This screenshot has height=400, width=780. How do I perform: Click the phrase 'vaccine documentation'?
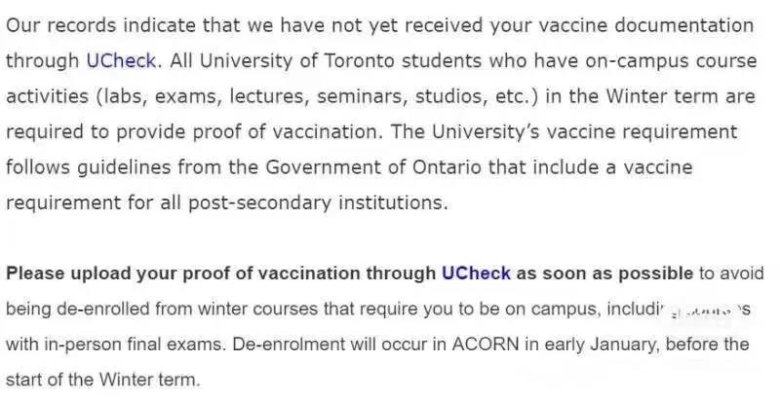click(646, 25)
